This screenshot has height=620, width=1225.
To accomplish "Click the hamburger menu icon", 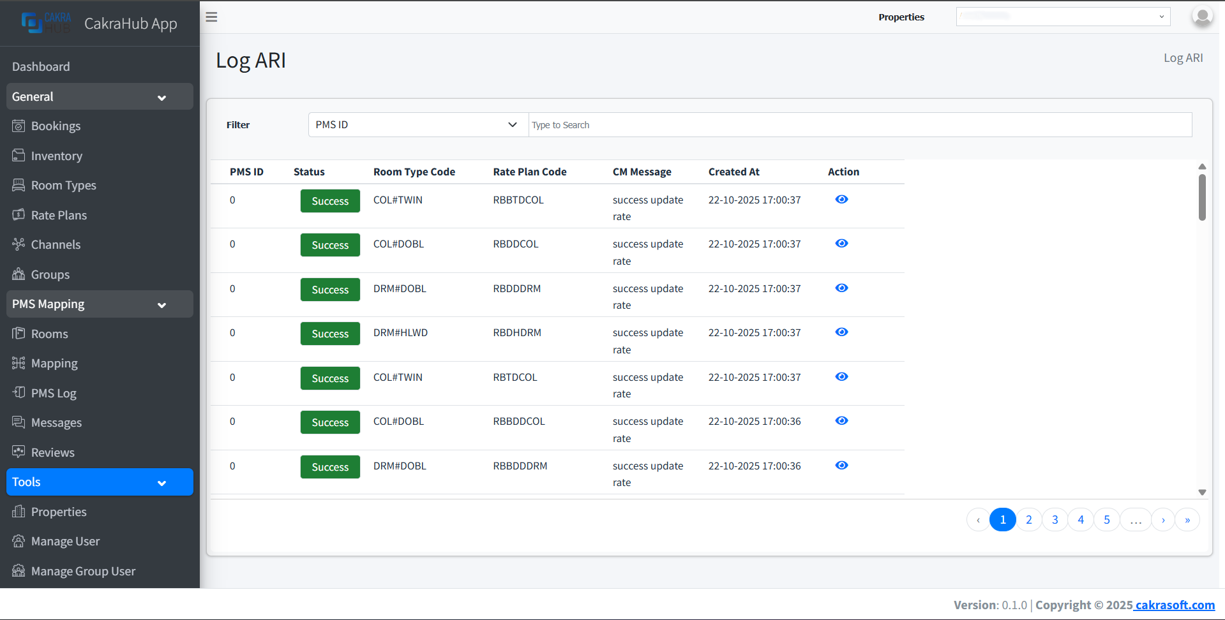I will click(211, 17).
